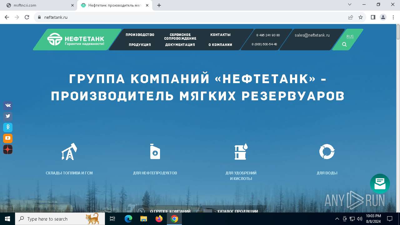Click the oil canister icon
400x225 pixels.
pos(155,152)
